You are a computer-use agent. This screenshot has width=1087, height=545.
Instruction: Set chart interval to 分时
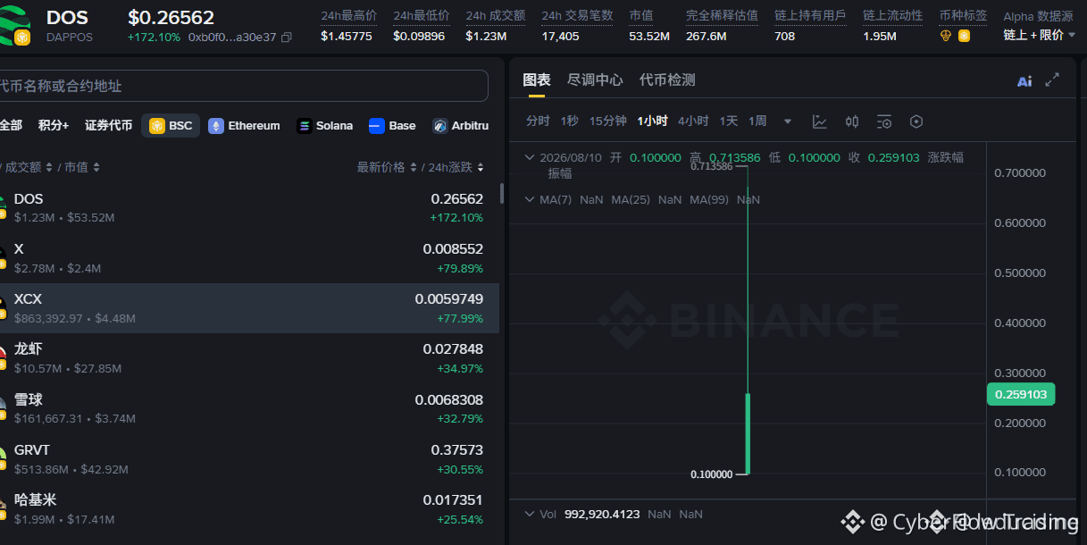(538, 122)
